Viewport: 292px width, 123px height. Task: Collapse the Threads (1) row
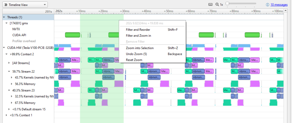coord(4,17)
